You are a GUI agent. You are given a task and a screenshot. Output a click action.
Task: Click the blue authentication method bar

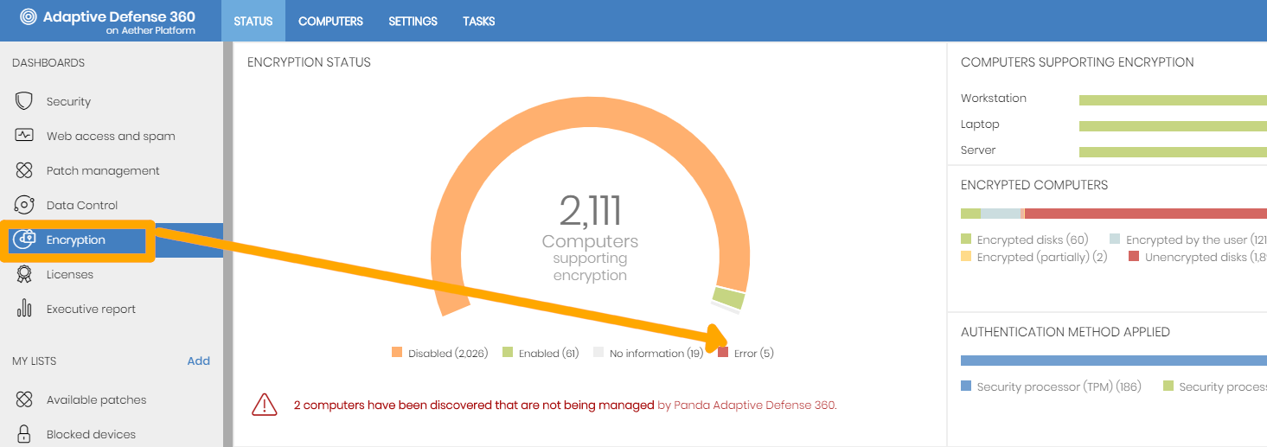1114,361
